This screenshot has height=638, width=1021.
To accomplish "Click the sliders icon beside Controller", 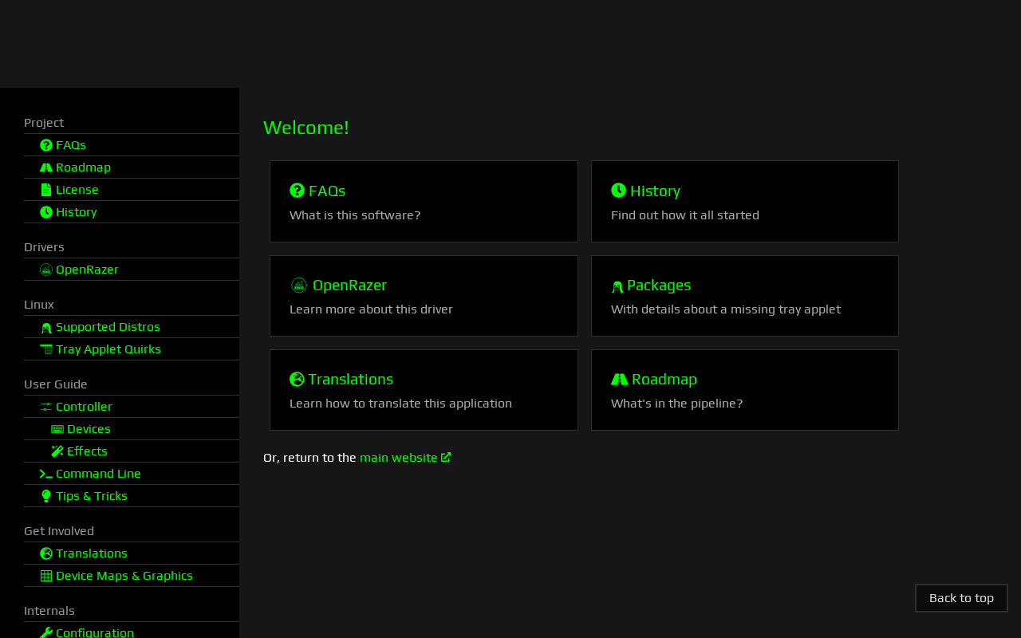I will coord(46,407).
